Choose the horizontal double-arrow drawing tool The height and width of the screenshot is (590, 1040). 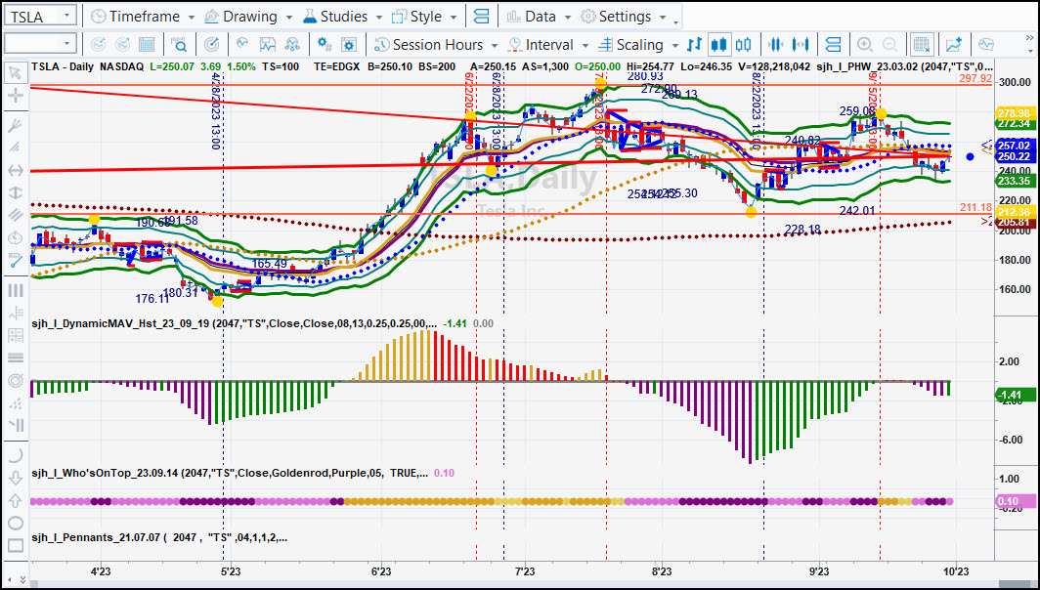[x=16, y=170]
